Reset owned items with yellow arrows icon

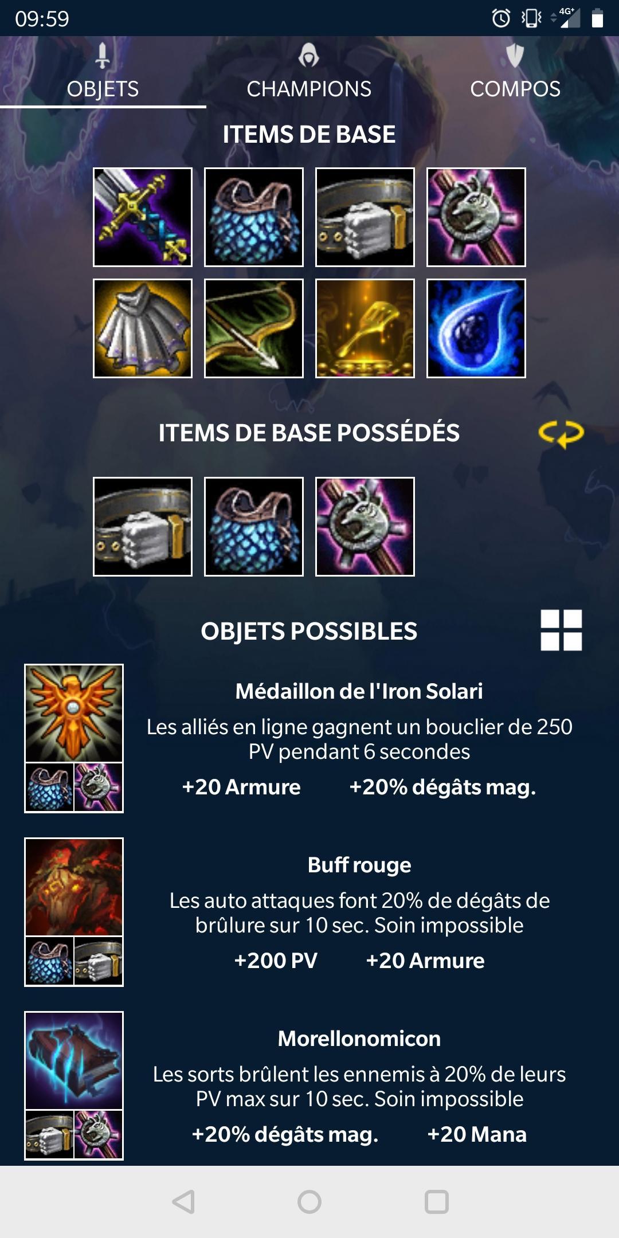[x=561, y=434]
